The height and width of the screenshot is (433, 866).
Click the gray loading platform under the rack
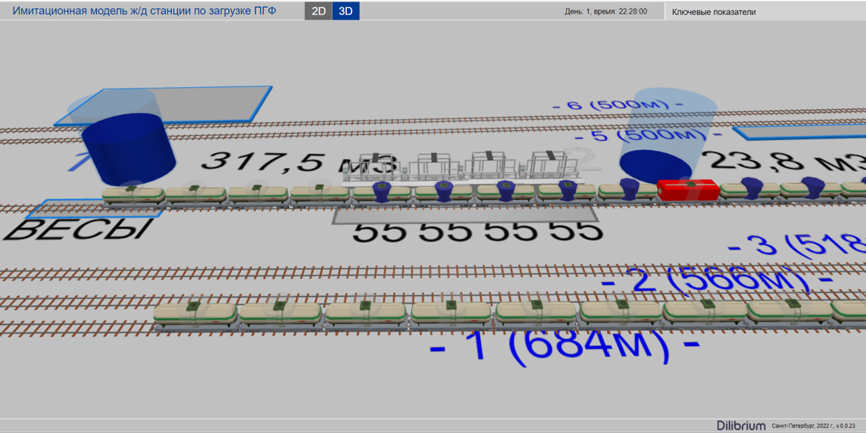pyautogui.click(x=466, y=216)
